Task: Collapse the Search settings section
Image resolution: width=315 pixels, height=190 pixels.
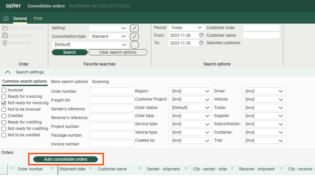Action: tap(8, 72)
